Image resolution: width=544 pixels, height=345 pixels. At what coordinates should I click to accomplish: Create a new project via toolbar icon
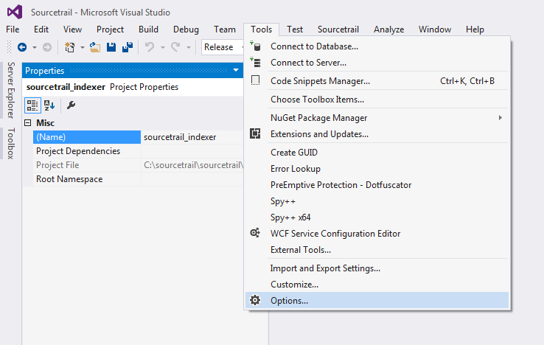pyautogui.click(x=69, y=47)
